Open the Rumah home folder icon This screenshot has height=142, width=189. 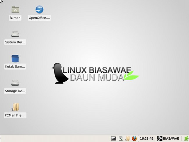coord(15,9)
